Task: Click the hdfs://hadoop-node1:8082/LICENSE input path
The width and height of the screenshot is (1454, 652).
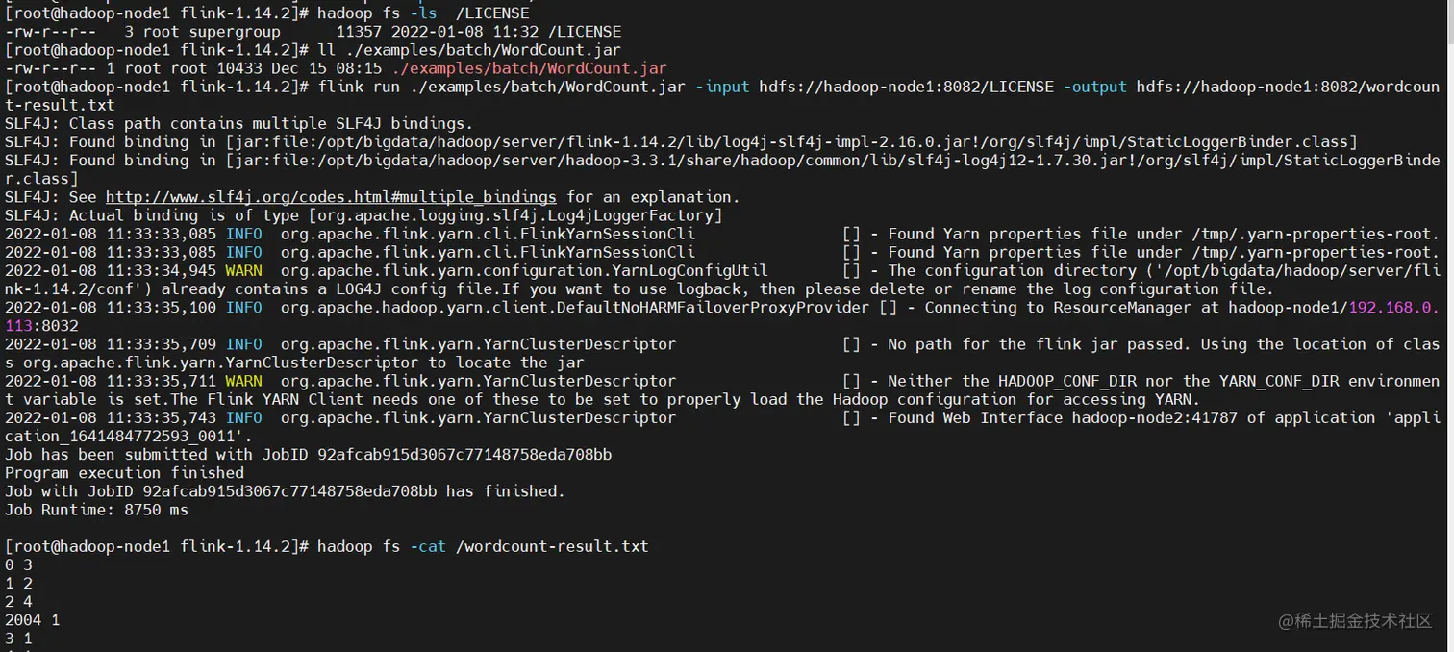Action: [x=907, y=87]
